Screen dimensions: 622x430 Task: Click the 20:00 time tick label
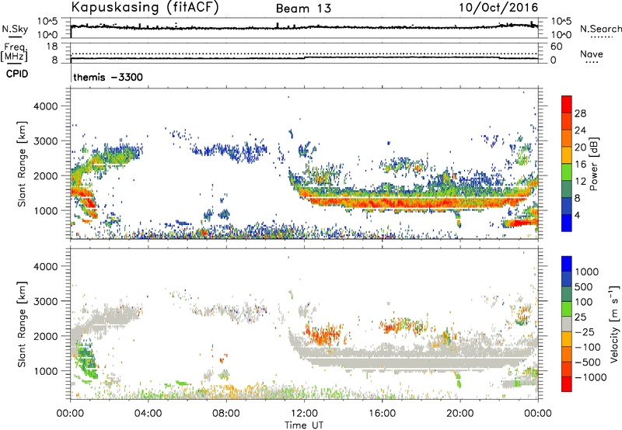tap(460, 414)
